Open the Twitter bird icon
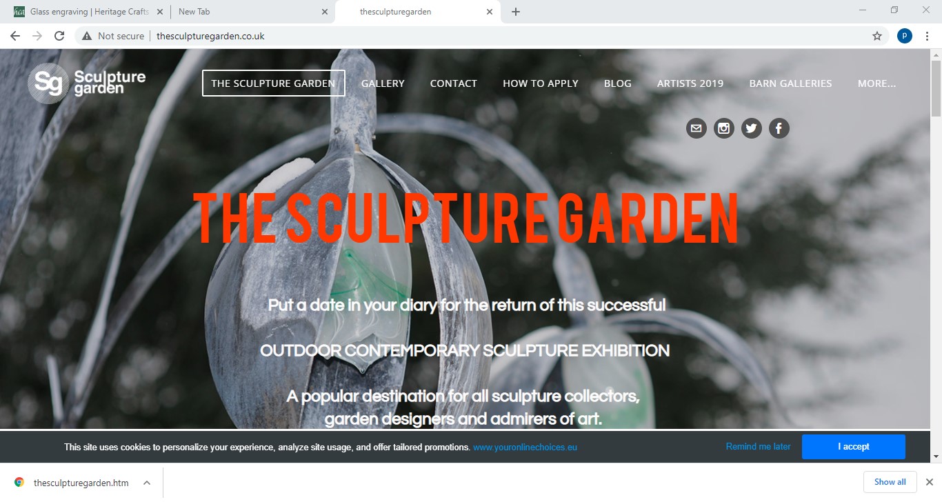The width and height of the screenshot is (942, 502). 752,128
